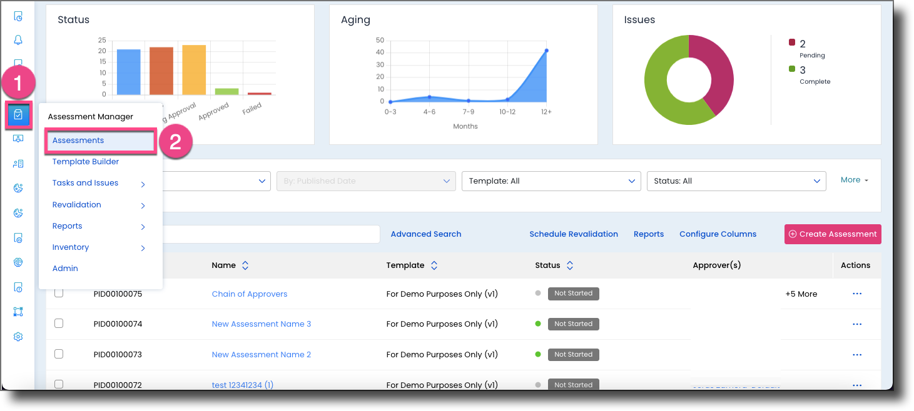Open the Status: All dropdown filter
Image resolution: width=914 pixels, height=411 pixels.
736,181
